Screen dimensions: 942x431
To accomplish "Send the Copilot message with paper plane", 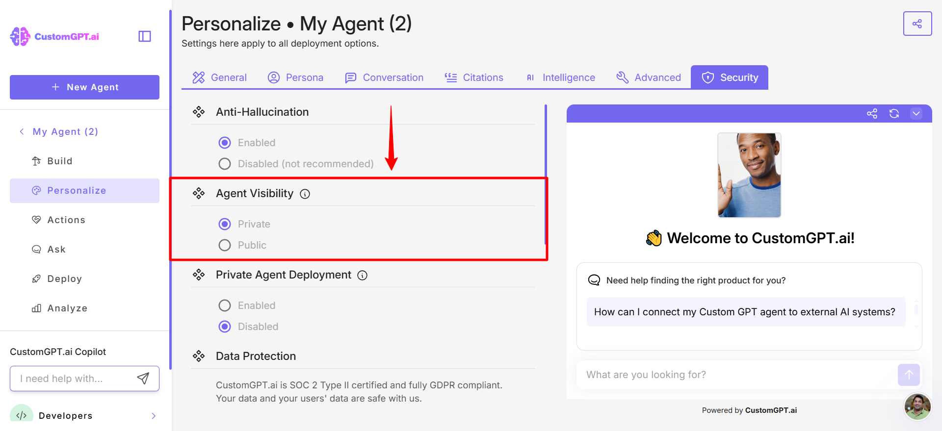I will pyautogui.click(x=143, y=378).
